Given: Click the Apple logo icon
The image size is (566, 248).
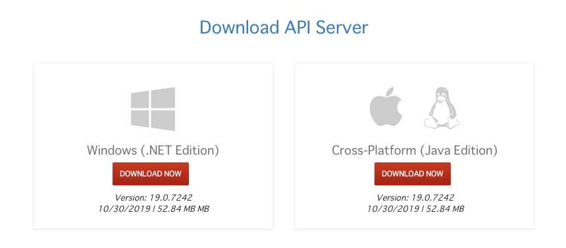Looking at the screenshot, I should coord(386,107).
